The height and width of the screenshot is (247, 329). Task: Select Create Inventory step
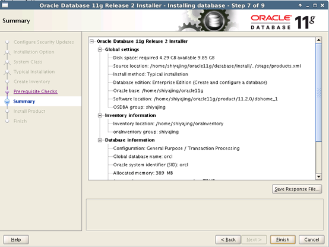point(31,81)
